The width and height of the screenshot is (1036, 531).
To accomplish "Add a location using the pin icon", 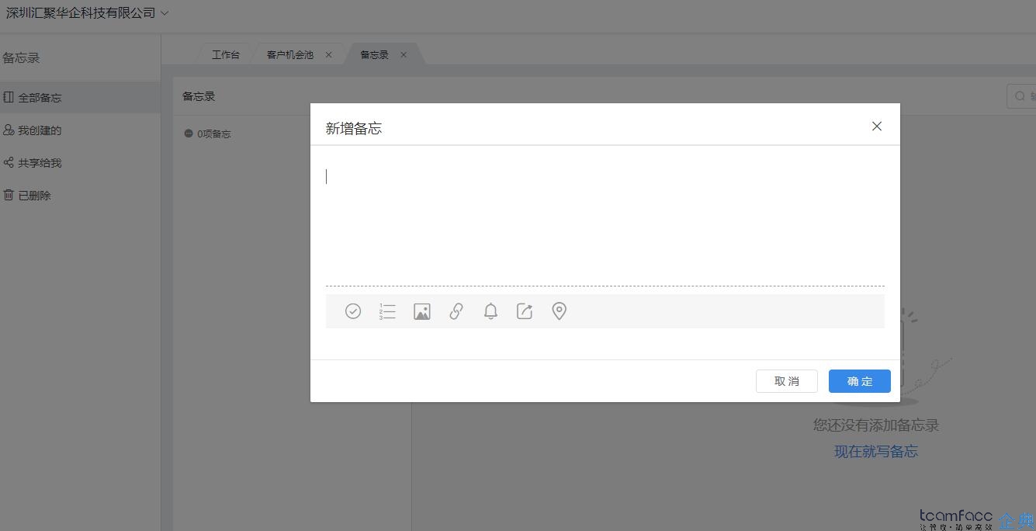I will click(559, 311).
